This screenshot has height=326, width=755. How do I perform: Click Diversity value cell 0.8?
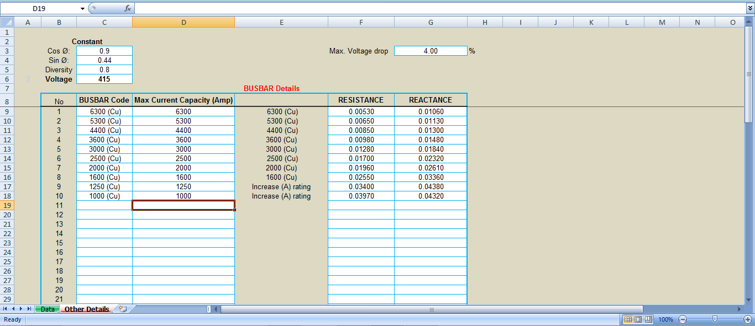pos(104,70)
